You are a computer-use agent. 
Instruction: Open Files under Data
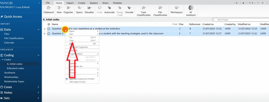(x=7, y=34)
